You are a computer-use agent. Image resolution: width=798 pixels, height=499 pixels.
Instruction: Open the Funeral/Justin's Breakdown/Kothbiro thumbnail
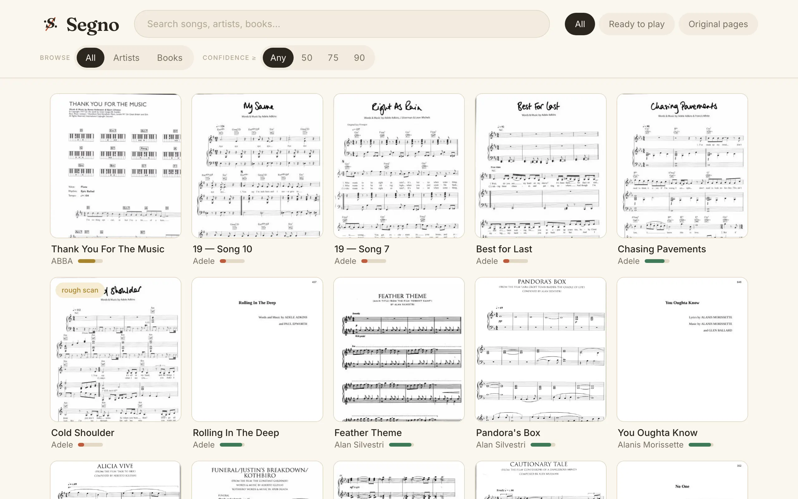click(257, 480)
